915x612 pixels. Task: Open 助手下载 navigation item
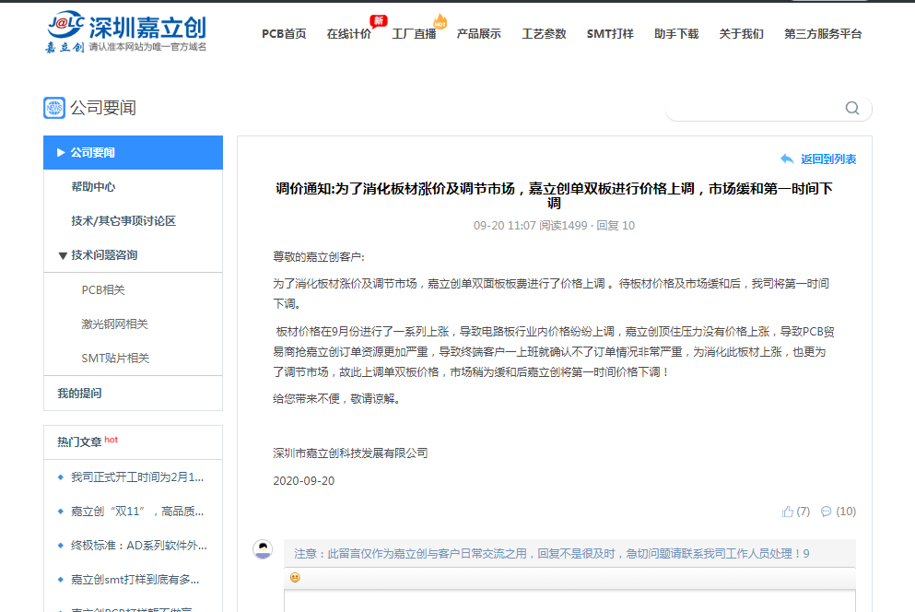pos(676,34)
